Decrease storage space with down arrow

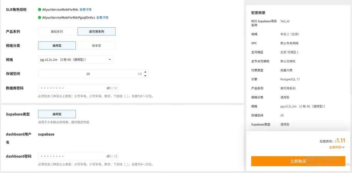click(x=145, y=76)
